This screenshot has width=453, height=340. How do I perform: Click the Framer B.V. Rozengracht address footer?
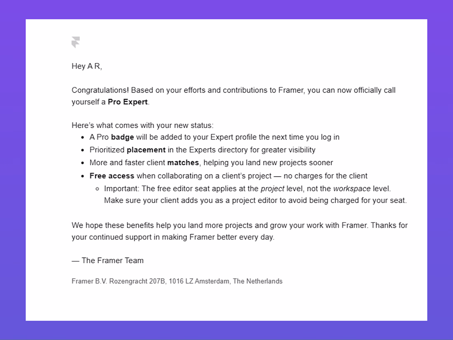pyautogui.click(x=177, y=281)
